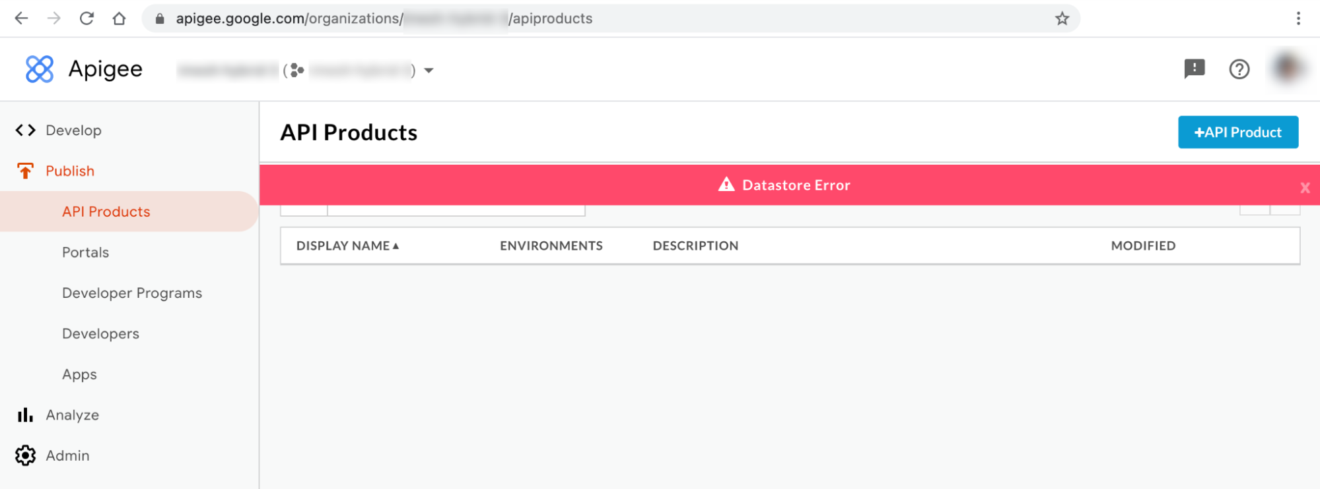Screen dimensions: 1320x489
Task: Expand the Analyze section in sidebar
Action: (x=72, y=415)
